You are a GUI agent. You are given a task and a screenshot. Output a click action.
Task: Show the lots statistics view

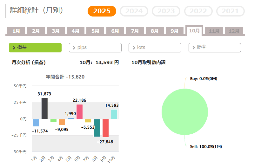coord(155,48)
